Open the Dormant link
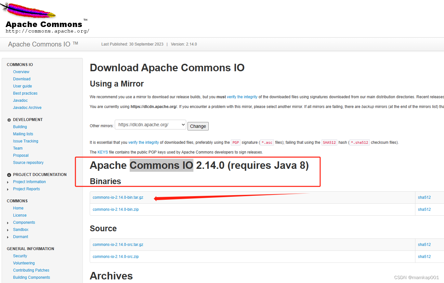This screenshot has width=444, height=283. pos(20,237)
